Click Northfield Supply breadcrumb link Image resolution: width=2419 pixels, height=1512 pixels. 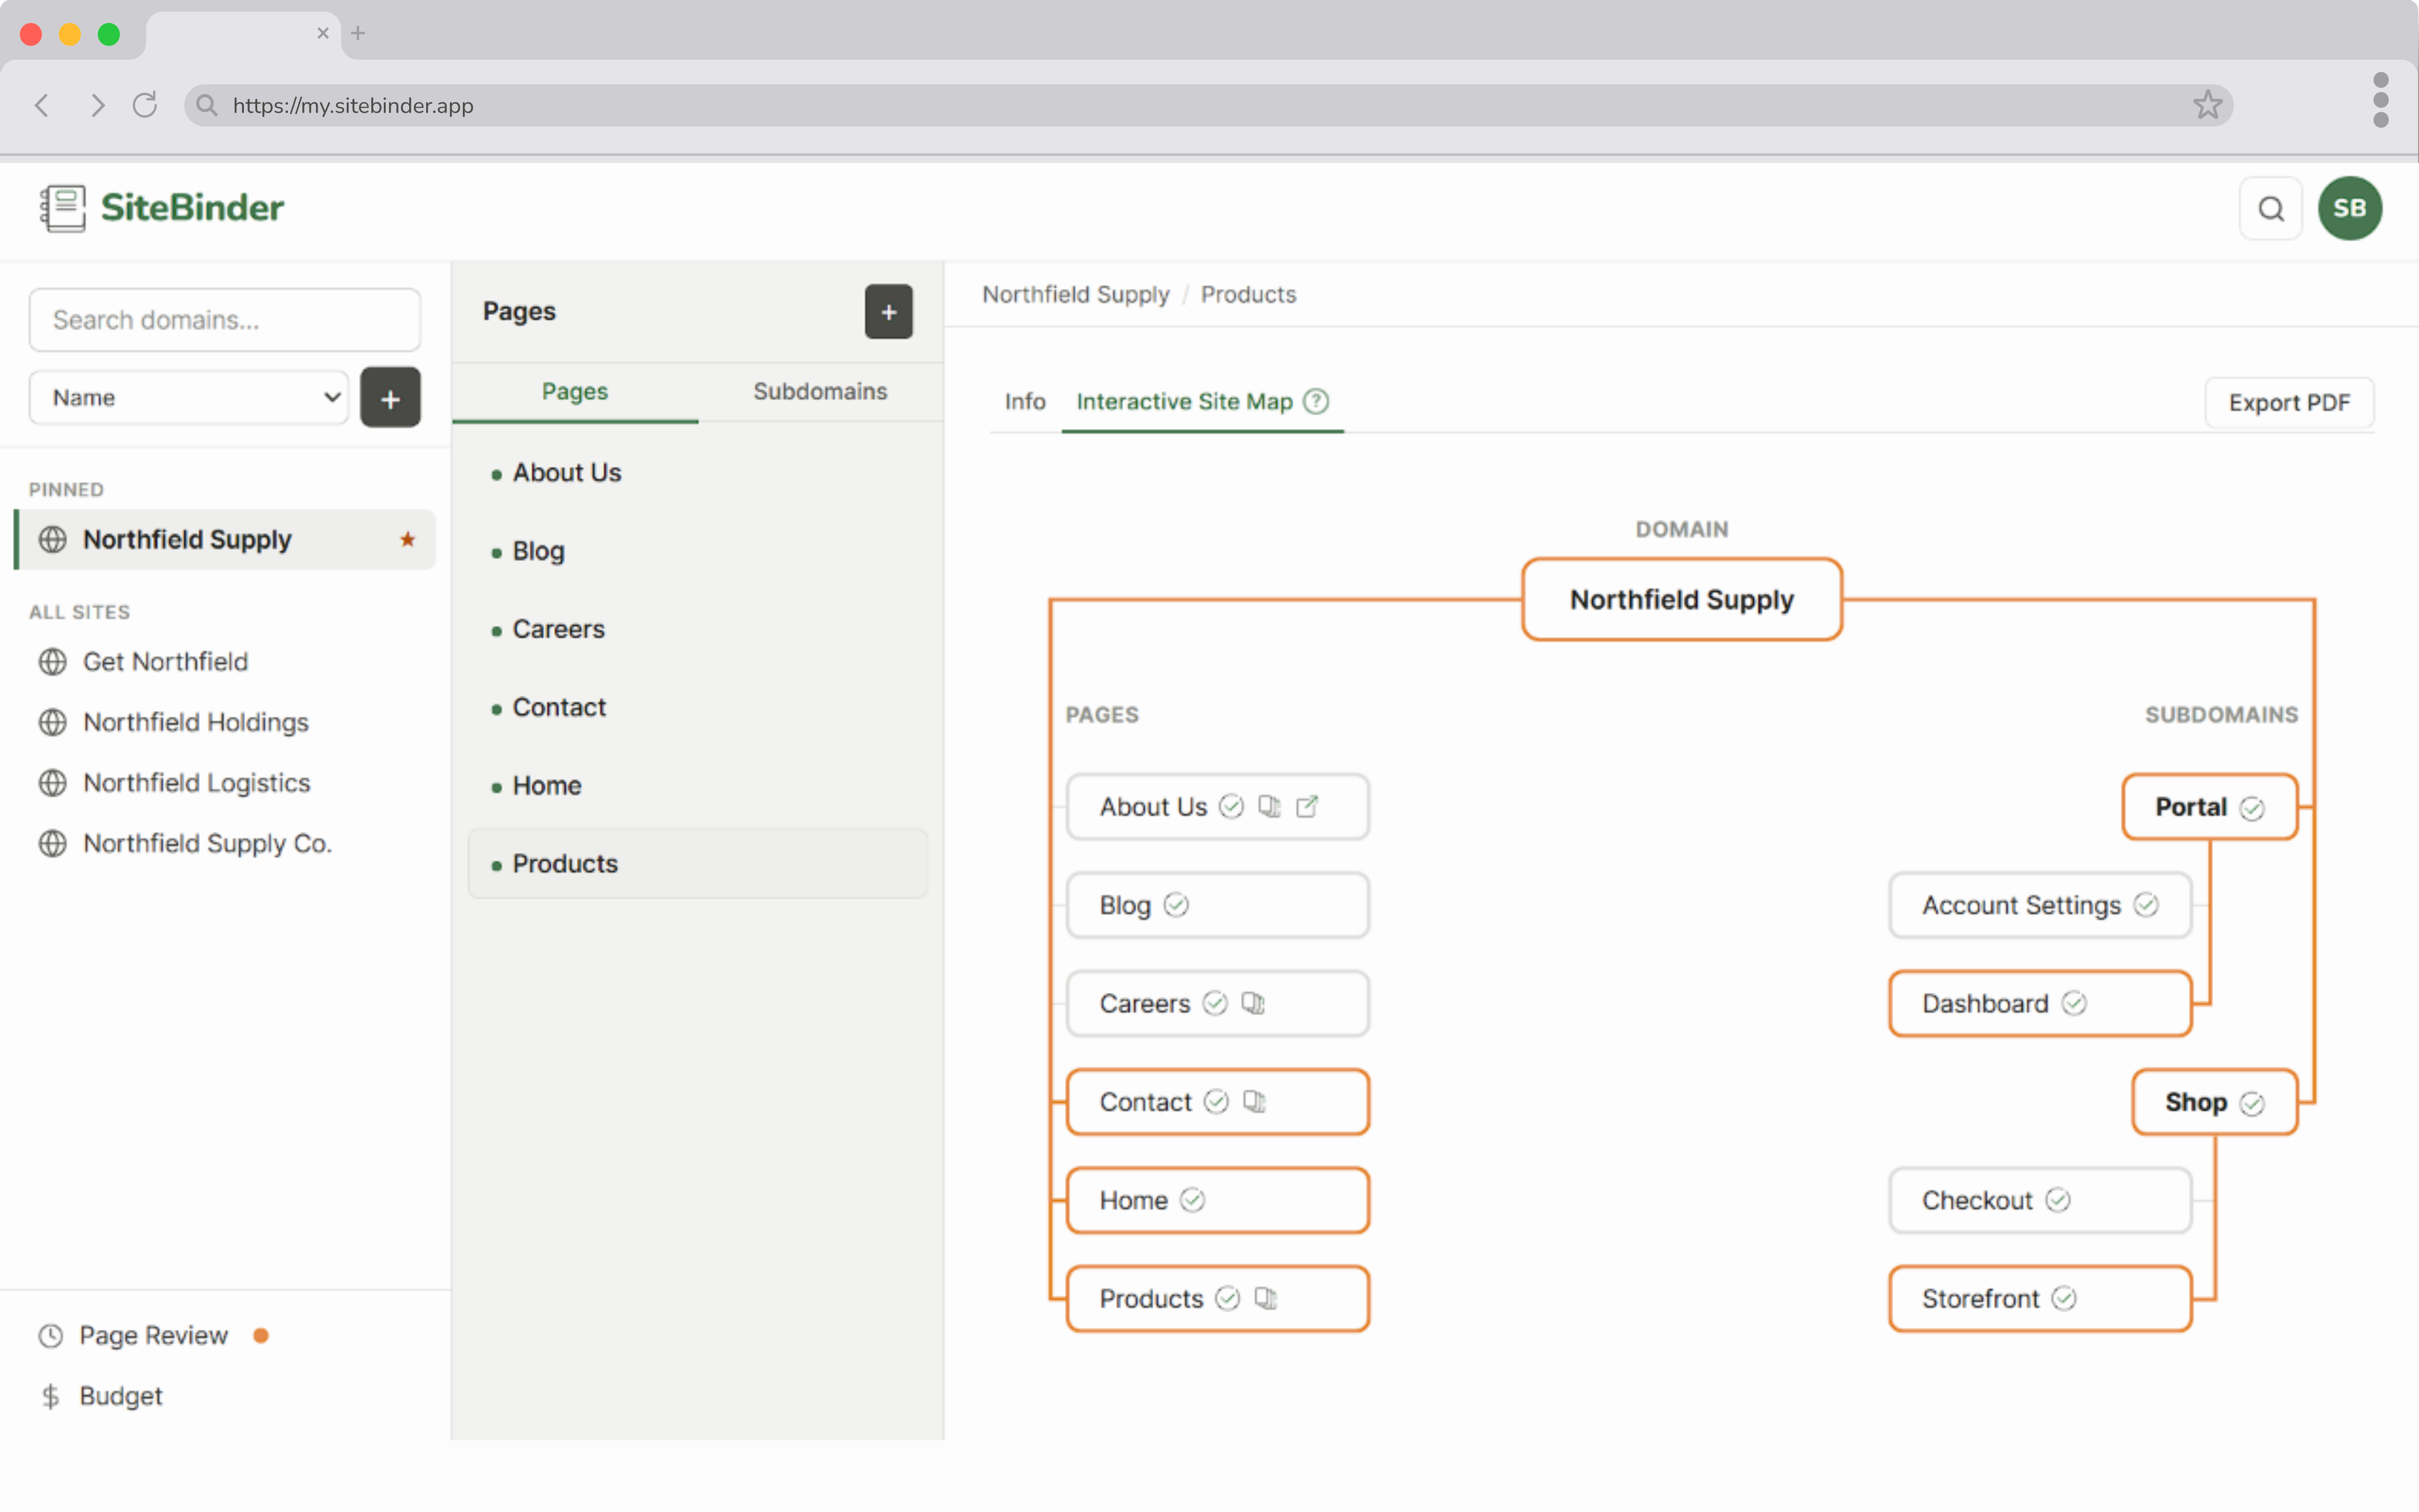pos(1076,295)
